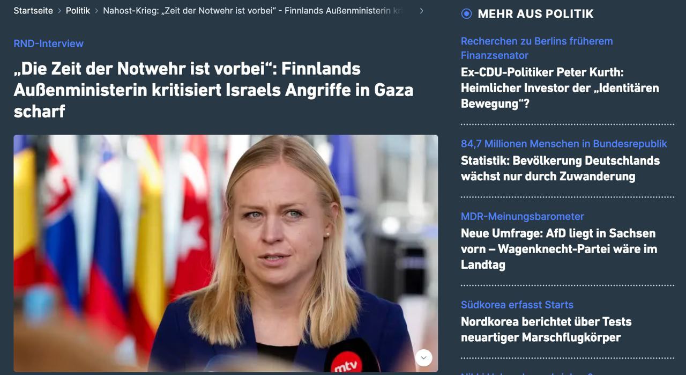Open Neue Umfrage AfD liegt in Sachsen article

tap(559, 249)
